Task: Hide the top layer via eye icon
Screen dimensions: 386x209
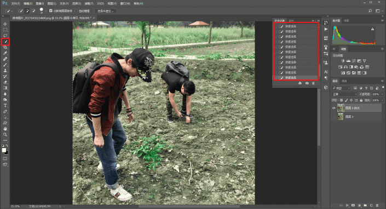Action: click(x=334, y=108)
